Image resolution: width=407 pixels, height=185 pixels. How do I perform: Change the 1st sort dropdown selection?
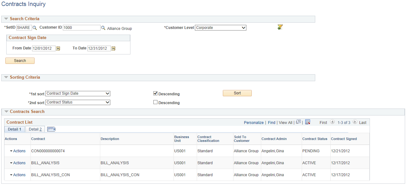point(107,93)
